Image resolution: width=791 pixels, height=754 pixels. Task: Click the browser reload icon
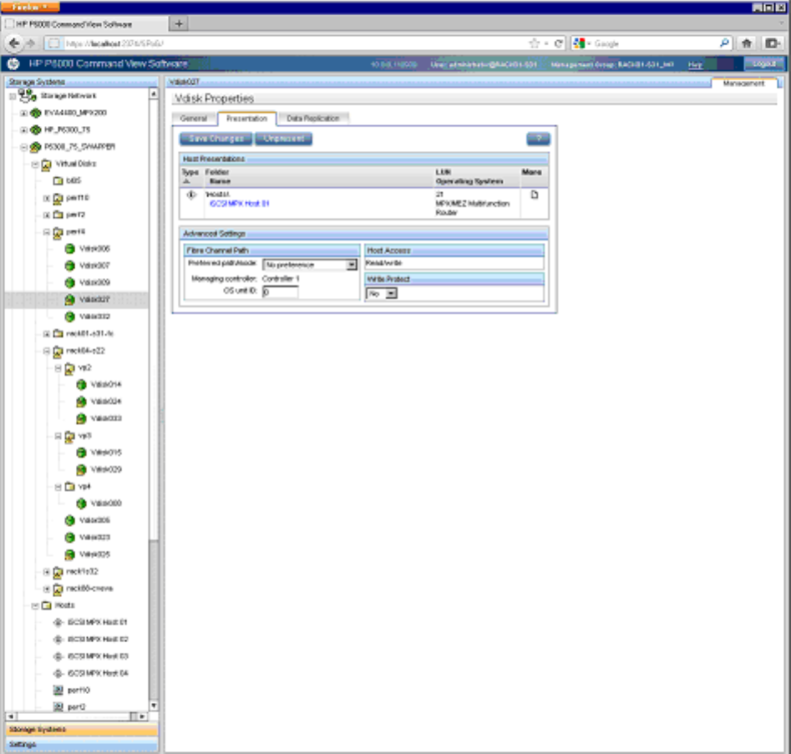click(x=559, y=43)
